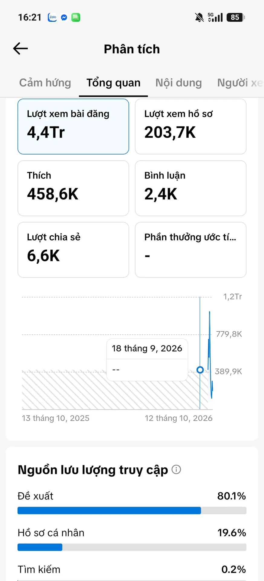Select the Lượt chia sẻ card
Image resolution: width=264 pixels, height=581 pixels.
tap(73, 250)
